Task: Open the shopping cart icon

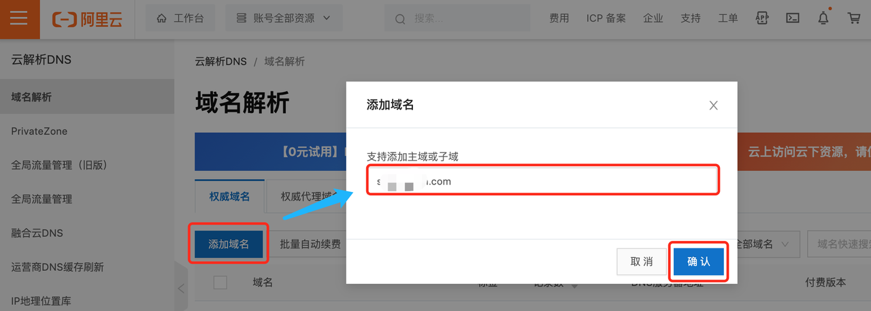Action: [854, 18]
